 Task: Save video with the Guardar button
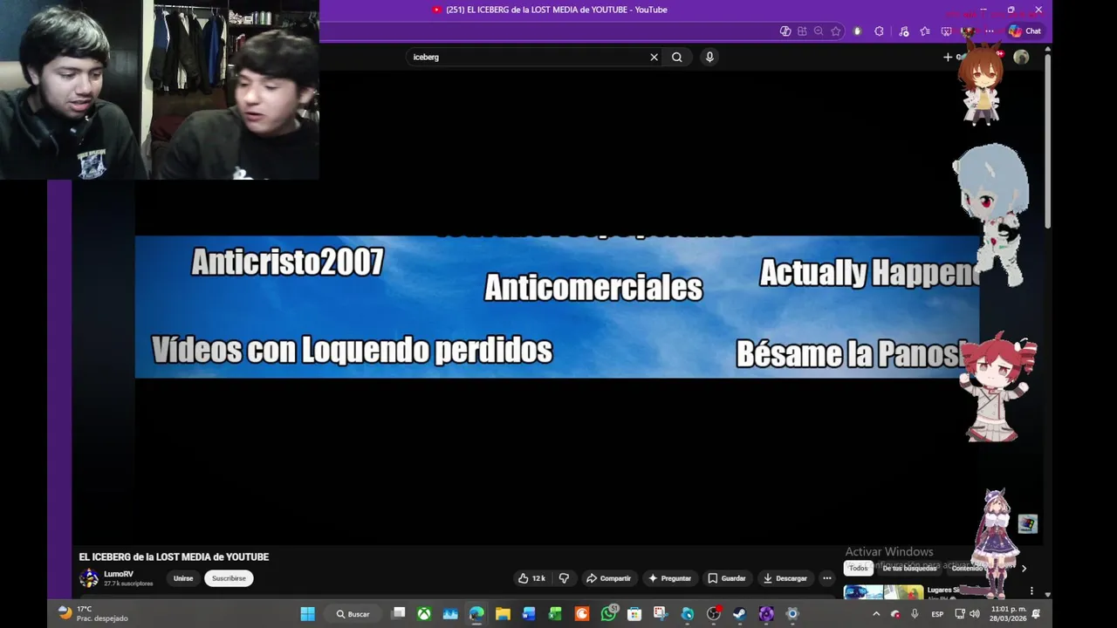(727, 578)
